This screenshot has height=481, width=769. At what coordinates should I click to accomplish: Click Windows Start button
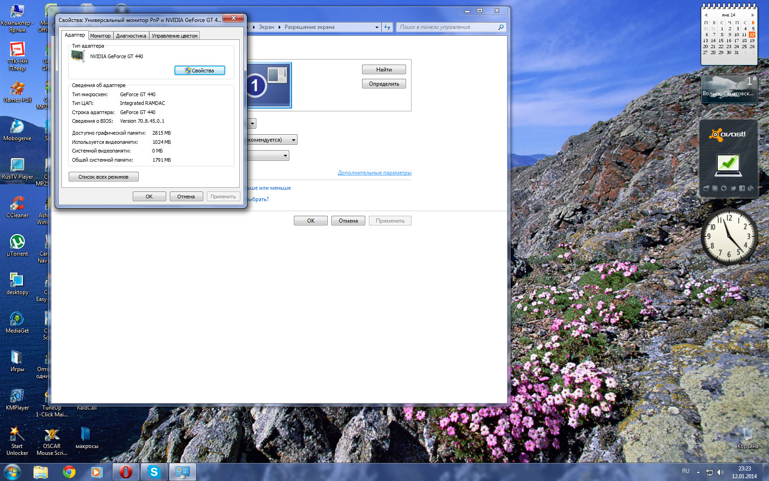click(x=12, y=472)
